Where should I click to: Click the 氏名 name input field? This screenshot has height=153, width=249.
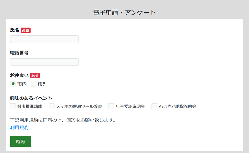[x=44, y=39]
